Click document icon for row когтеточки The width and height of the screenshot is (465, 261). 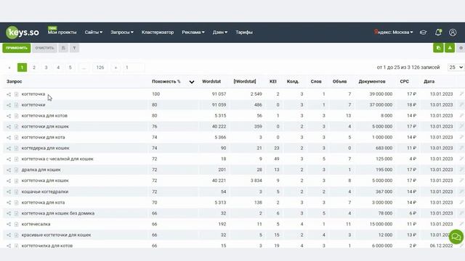[x=16, y=105]
